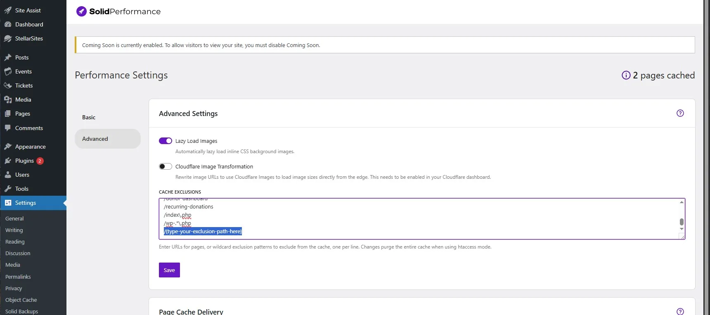
Task: Open the Posts menu item
Action: [x=33, y=57]
